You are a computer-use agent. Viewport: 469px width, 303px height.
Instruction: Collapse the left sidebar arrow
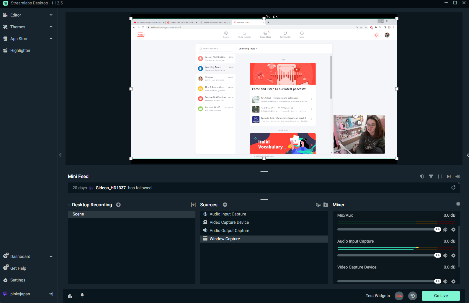point(60,155)
